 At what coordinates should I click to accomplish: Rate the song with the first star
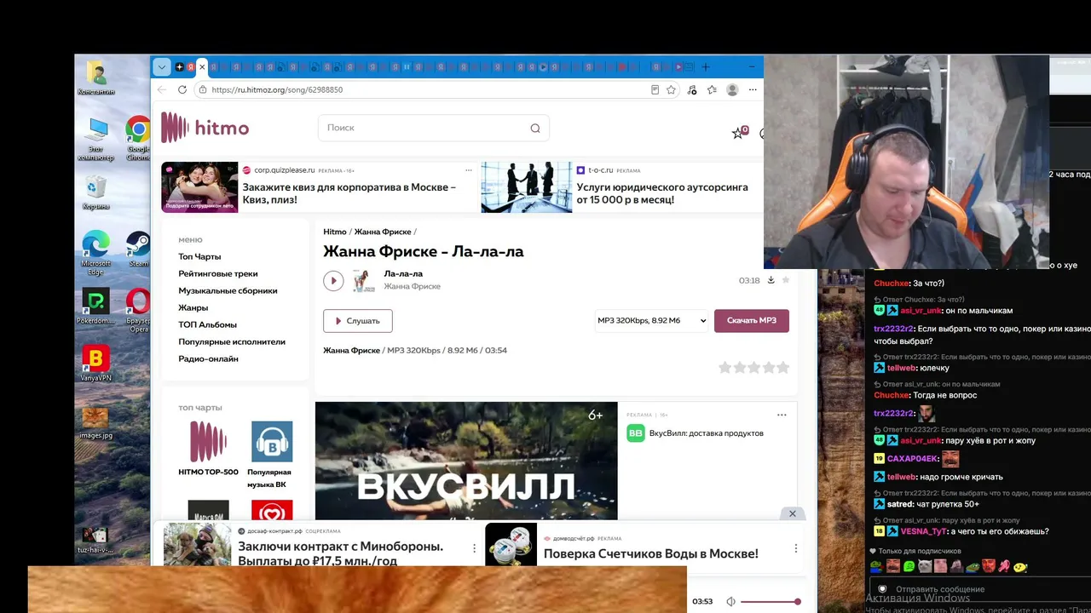pyautogui.click(x=725, y=368)
